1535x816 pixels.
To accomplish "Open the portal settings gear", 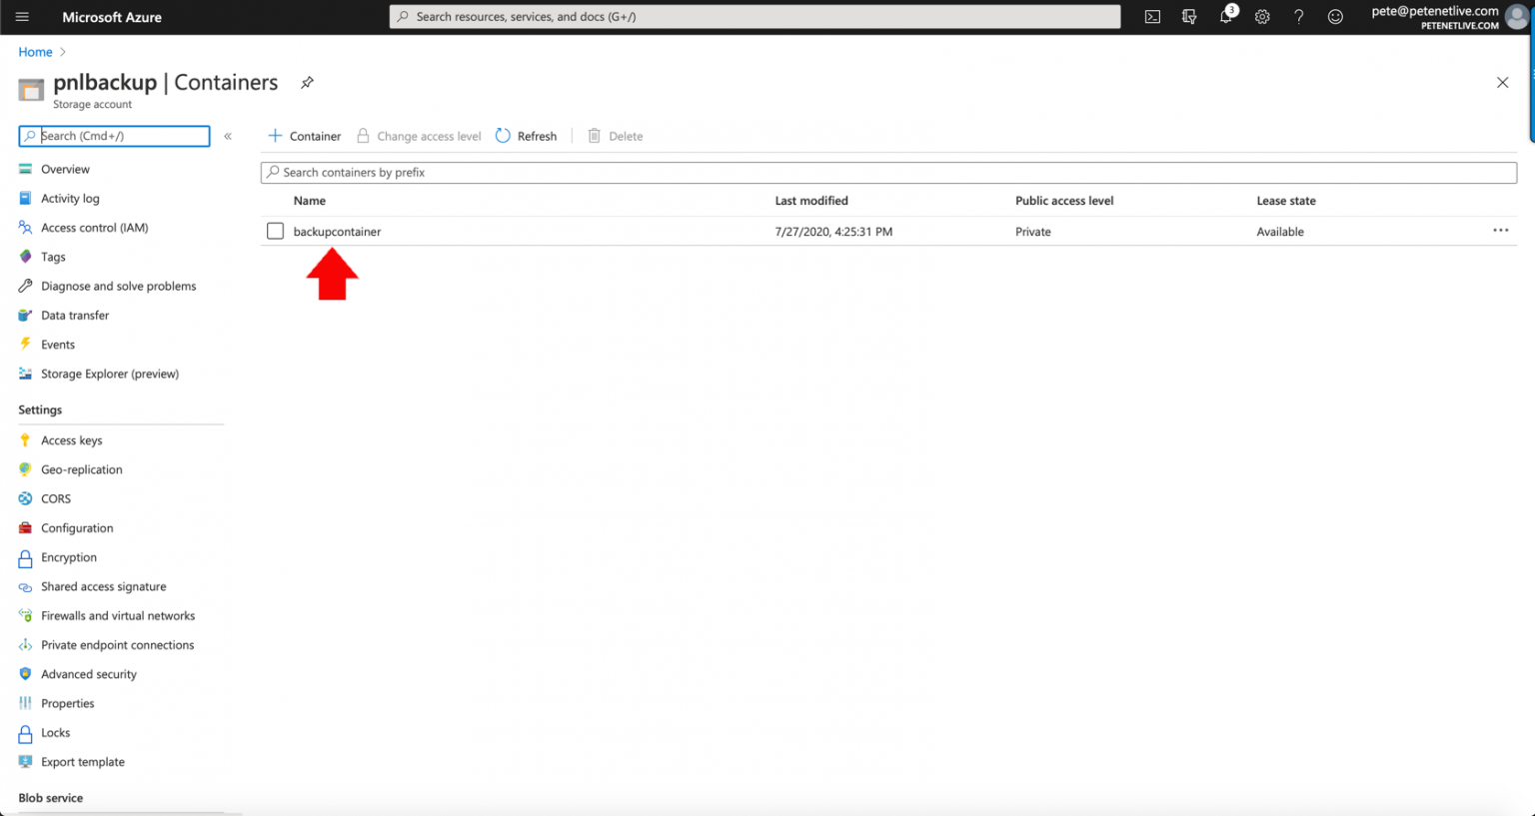I will [1262, 17].
